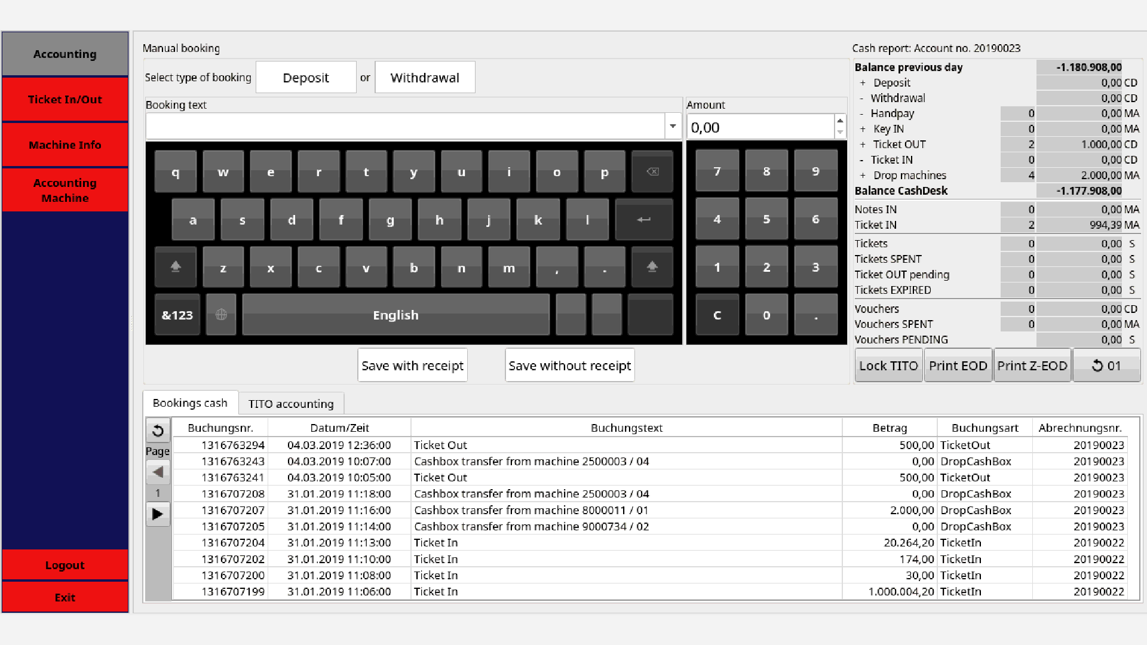Click the Print Z-EOD button
Image resolution: width=1147 pixels, height=645 pixels.
1032,365
